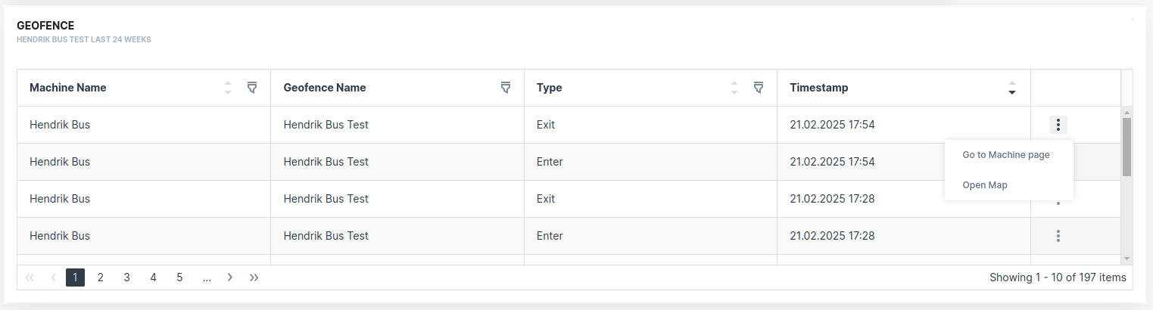The height and width of the screenshot is (310, 1153).
Task: Sort the Type column
Action: pyautogui.click(x=734, y=88)
